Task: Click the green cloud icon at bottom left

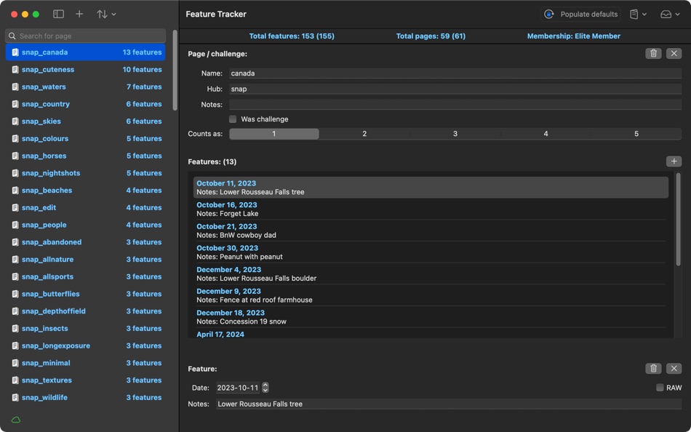Action: tap(15, 420)
